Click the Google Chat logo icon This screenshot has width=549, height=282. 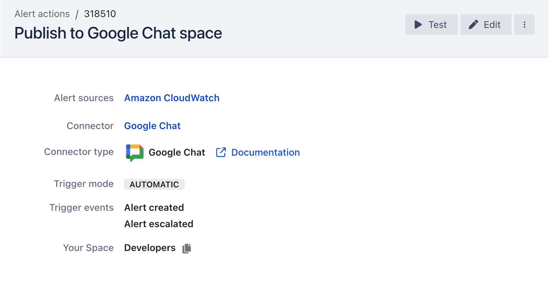pos(135,152)
